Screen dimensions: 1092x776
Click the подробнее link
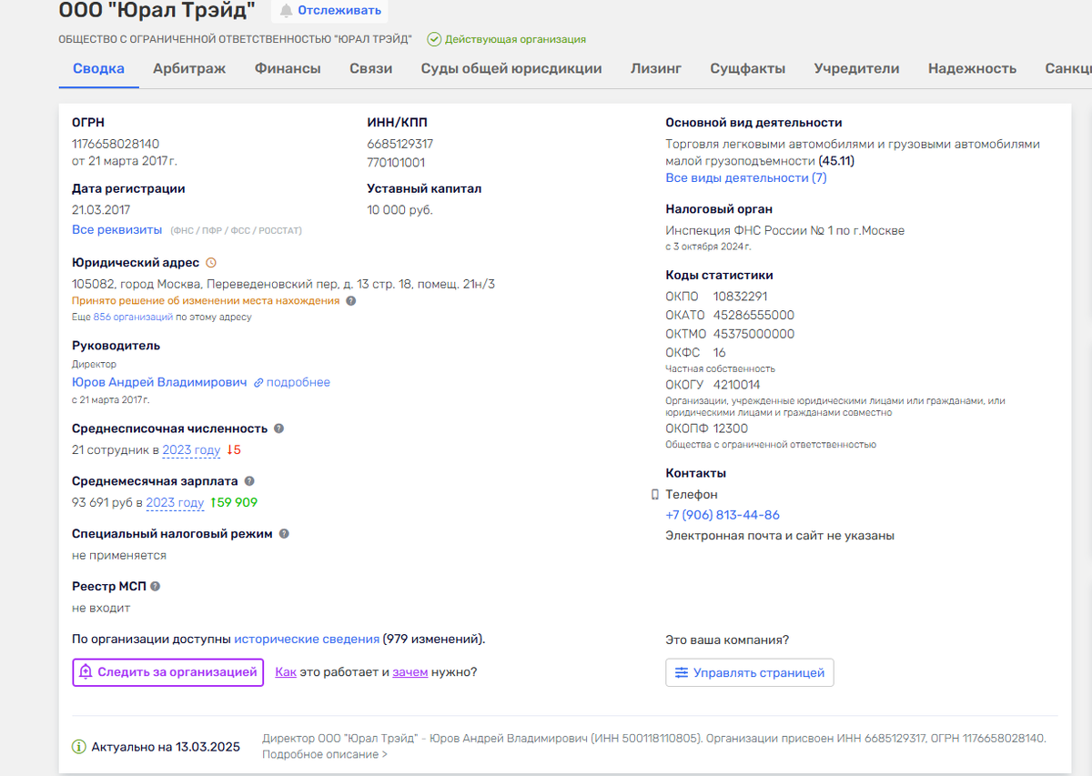pyautogui.click(x=298, y=383)
